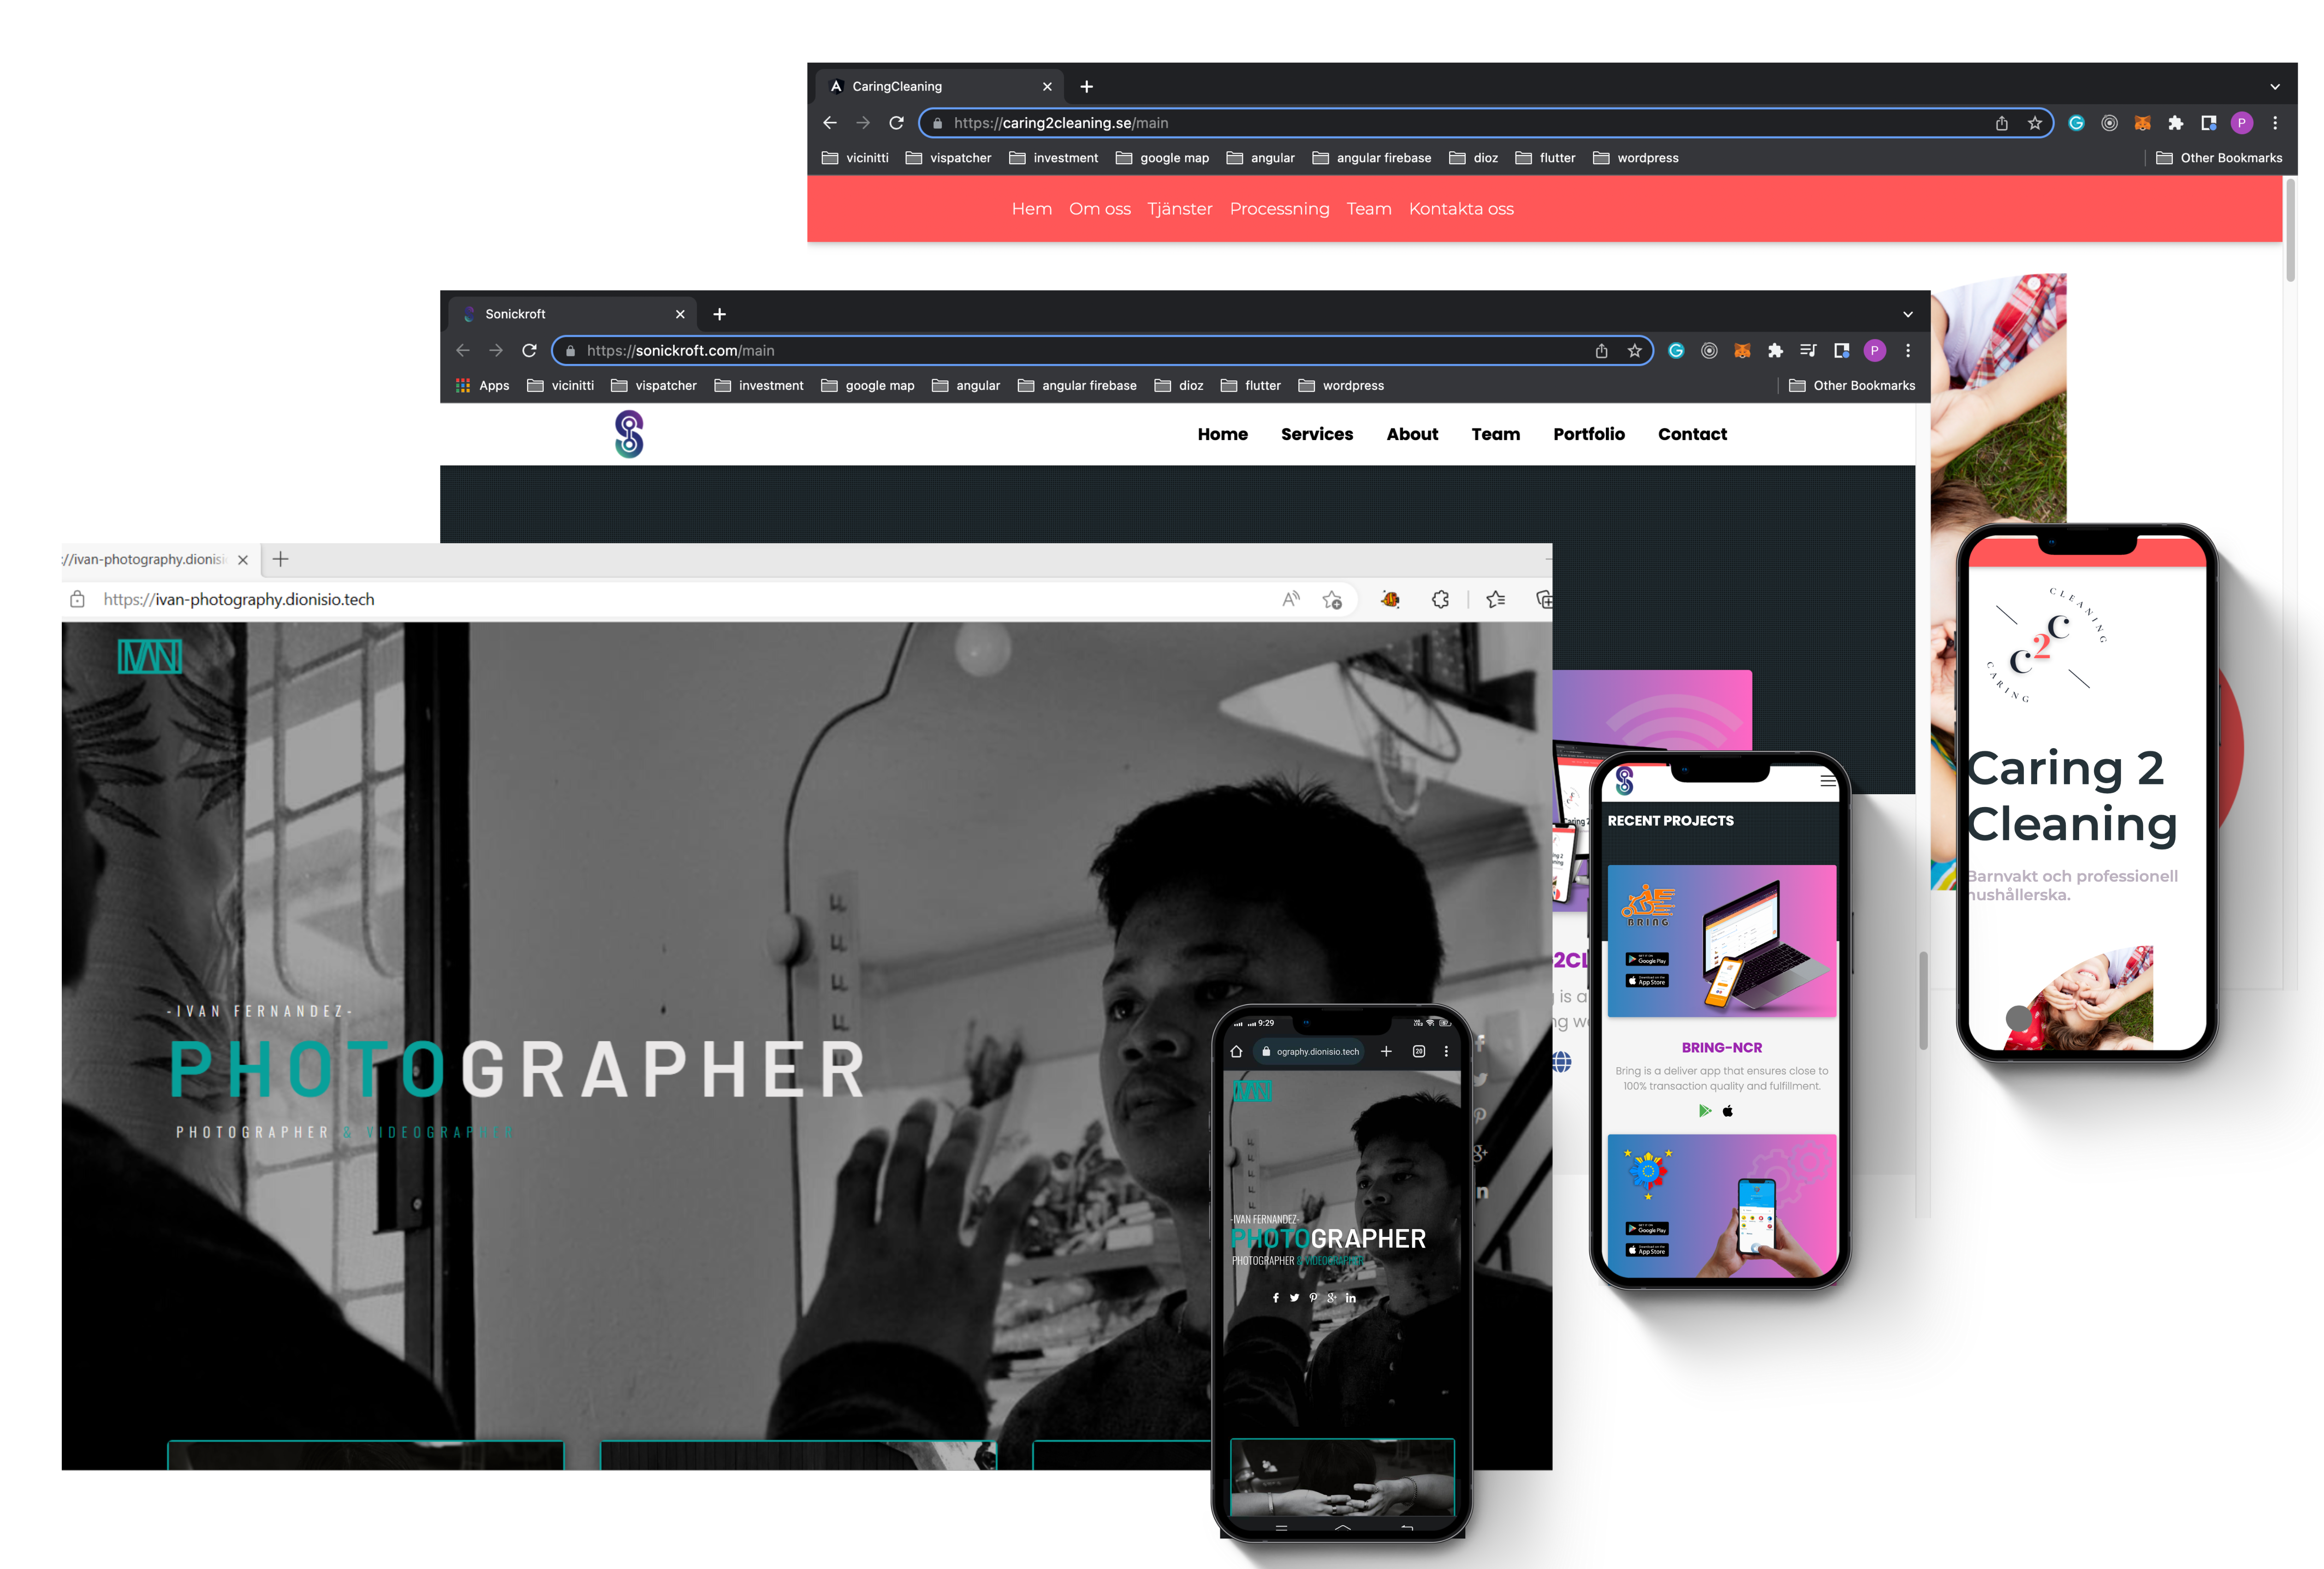Open the Extensions puzzle icon in CaringCleaning window
This screenshot has width=2324, height=1569.
[x=2175, y=123]
